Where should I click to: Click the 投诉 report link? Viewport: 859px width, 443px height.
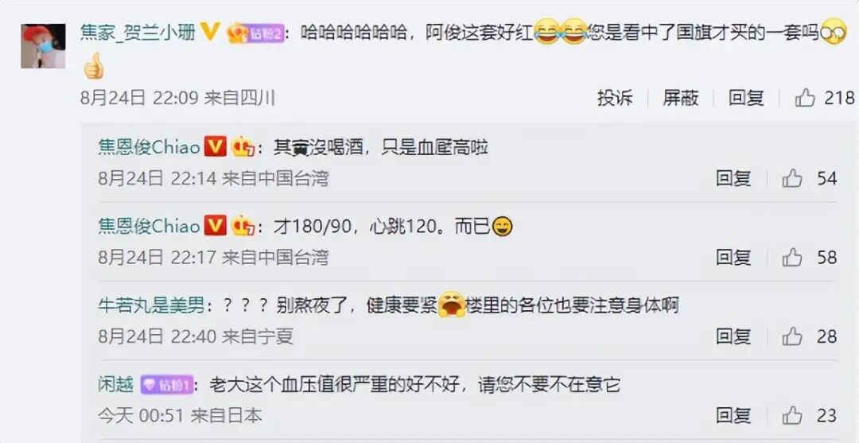pos(615,98)
